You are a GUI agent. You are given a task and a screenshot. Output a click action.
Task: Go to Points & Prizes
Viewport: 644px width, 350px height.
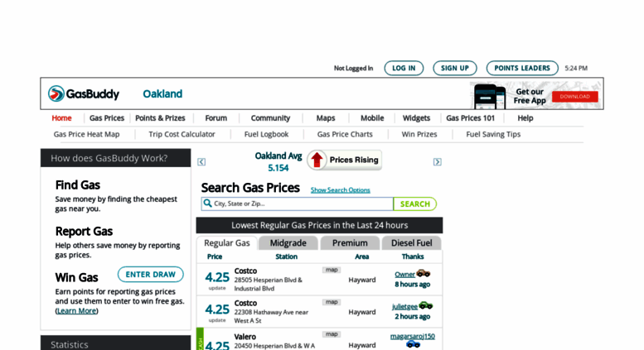[160, 118]
